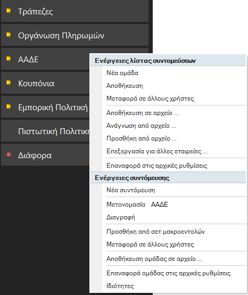Click the red circle icon beside Διάφορα
This screenshot has width=248, height=295.
pyautogui.click(x=9, y=154)
